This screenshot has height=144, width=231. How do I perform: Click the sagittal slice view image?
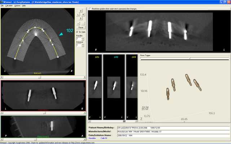tap(43, 127)
